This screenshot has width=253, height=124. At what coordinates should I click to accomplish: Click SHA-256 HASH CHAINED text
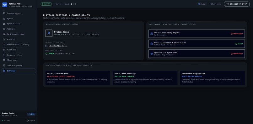point(124,77)
